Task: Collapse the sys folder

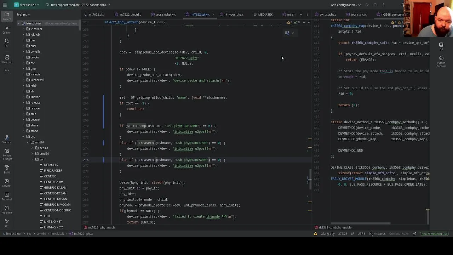Action: pos(23,137)
